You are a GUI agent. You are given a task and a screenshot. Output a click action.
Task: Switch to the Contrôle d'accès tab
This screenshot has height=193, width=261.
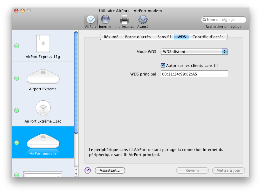208,37
